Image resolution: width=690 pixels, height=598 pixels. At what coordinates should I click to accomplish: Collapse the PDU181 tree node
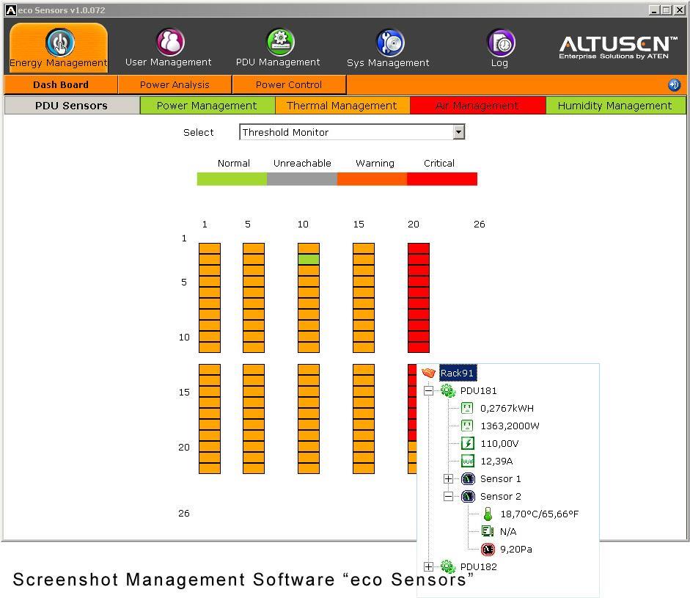pos(429,391)
